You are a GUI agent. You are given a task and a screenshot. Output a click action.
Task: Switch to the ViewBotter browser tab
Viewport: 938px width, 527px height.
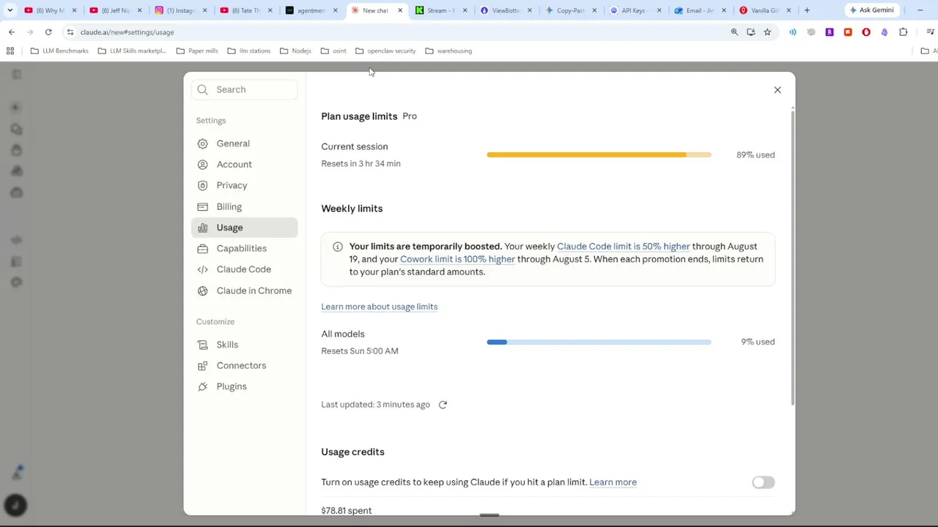[506, 10]
